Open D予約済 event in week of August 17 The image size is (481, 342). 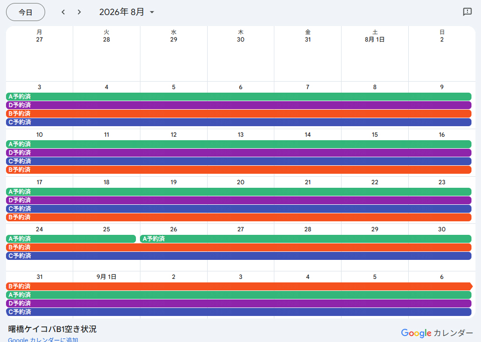tap(239, 200)
